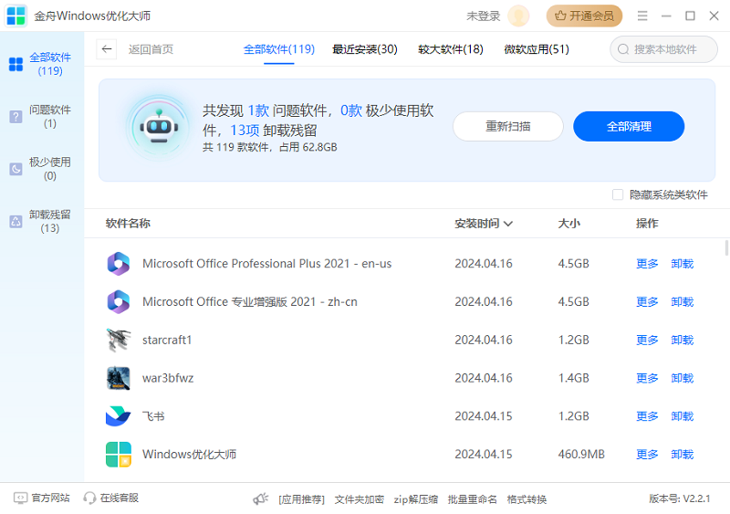Click Microsoft Office en-us app icon
This screenshot has height=514, width=730.
[119, 264]
